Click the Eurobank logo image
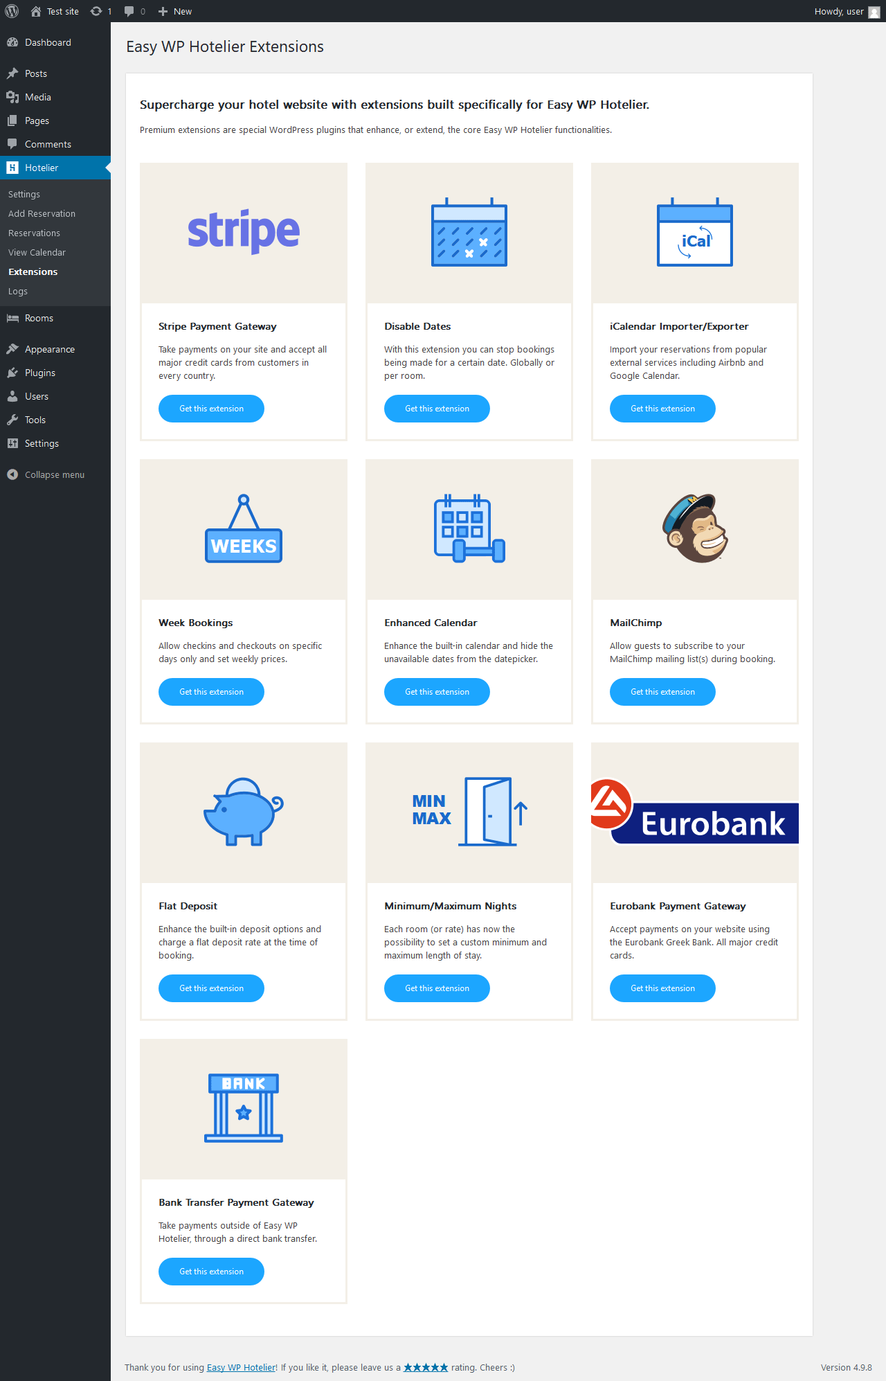Viewport: 886px width, 1381px height. click(695, 812)
